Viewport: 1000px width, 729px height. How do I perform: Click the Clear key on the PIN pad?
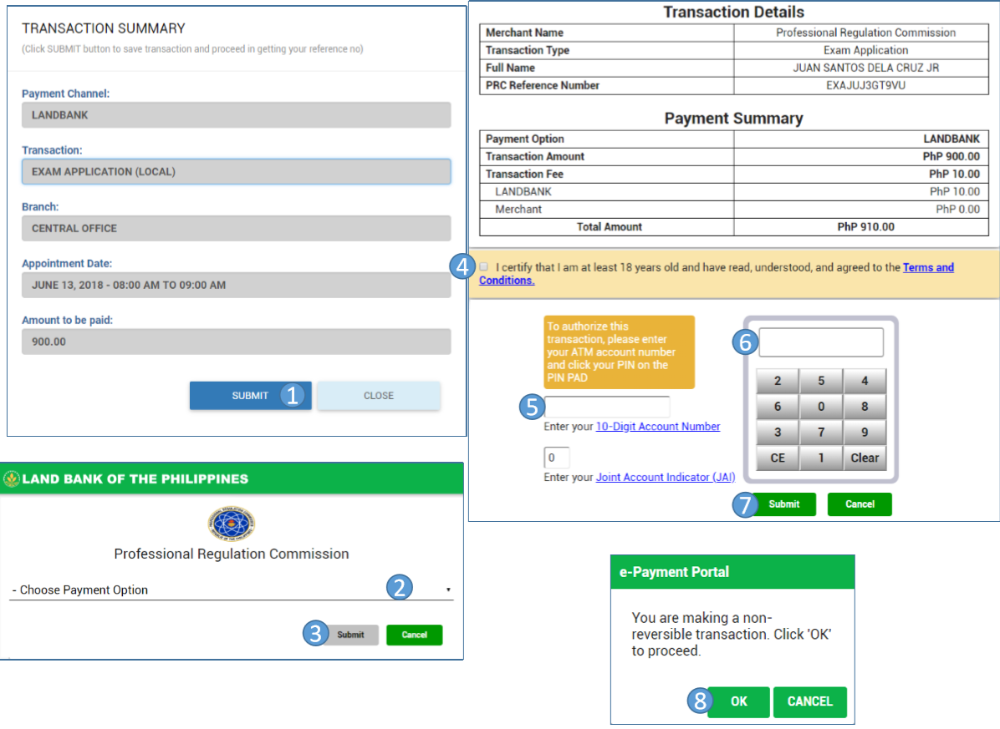point(865,458)
